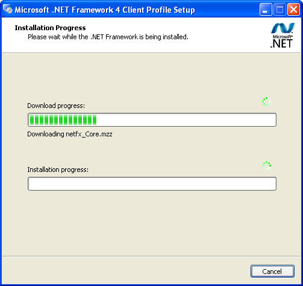The width and height of the screenshot is (303, 286).
Task: Click the installation progress spinner icon
Action: tap(266, 165)
